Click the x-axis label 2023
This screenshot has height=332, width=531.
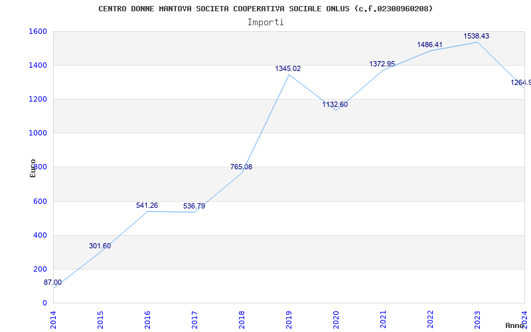click(477, 320)
